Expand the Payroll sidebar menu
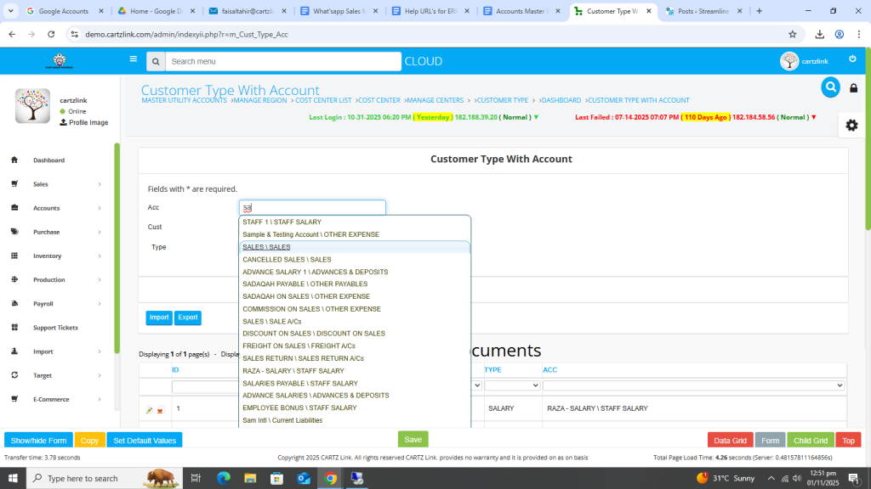This screenshot has height=489, width=871. pos(58,304)
